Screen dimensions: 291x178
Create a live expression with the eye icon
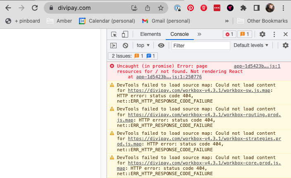[161, 45]
